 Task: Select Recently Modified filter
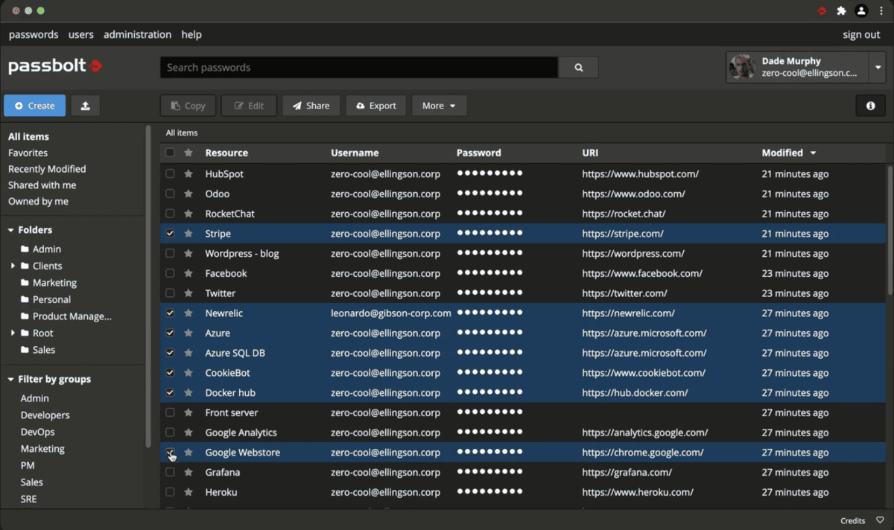[47, 169]
